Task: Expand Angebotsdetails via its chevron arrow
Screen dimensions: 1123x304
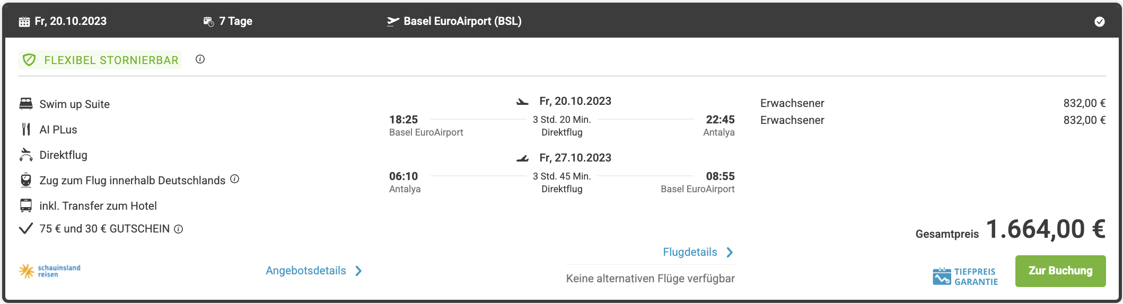Action: click(359, 271)
